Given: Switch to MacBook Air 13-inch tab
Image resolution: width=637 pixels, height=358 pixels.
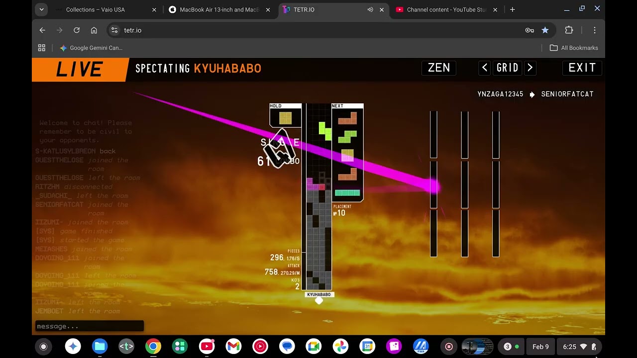Looking at the screenshot, I should (x=219, y=9).
